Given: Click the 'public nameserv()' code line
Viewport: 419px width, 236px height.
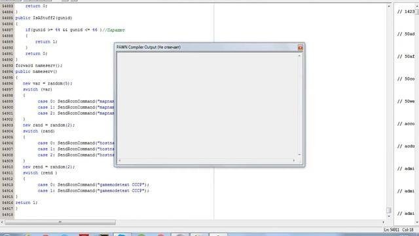Looking at the screenshot, I should (37, 71).
